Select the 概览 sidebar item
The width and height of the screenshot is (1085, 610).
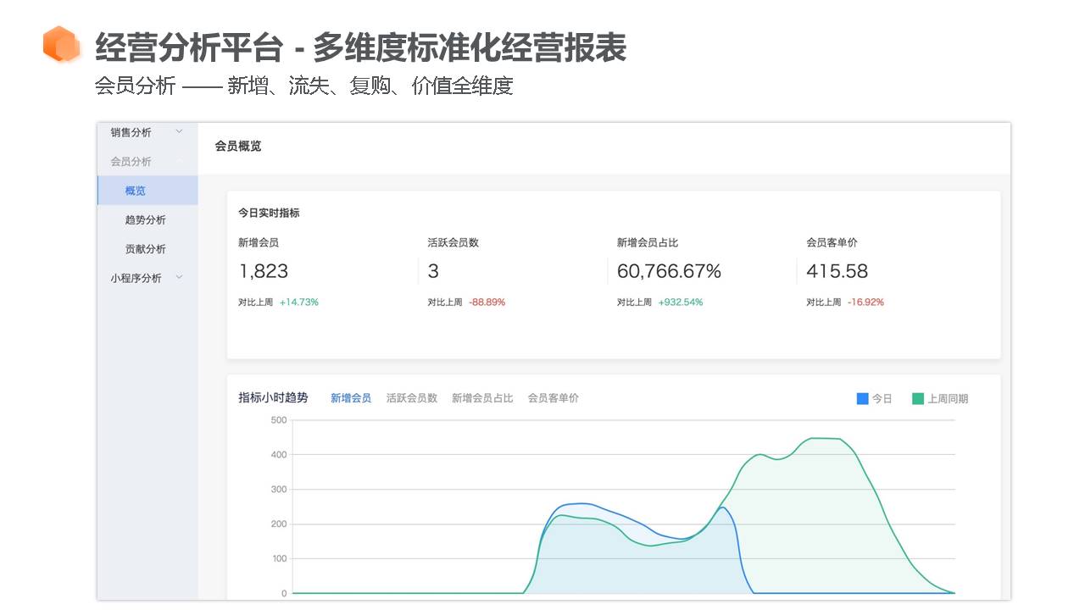coord(147,191)
